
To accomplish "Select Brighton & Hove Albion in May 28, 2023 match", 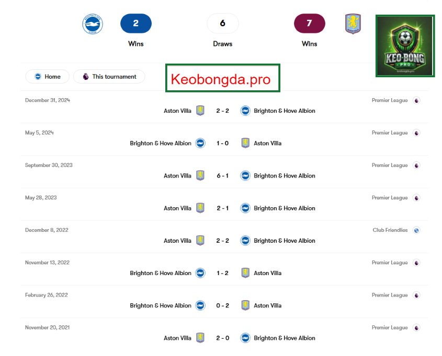I will 285,208.
